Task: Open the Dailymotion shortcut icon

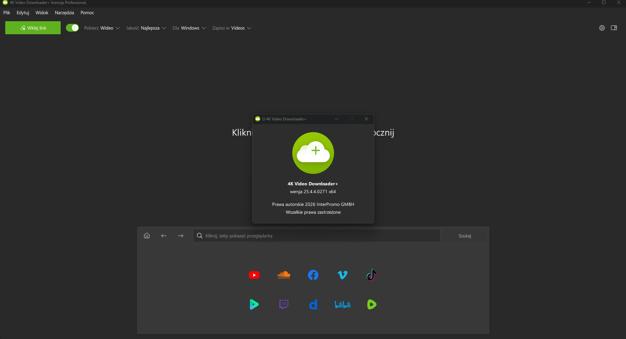Action: (313, 304)
